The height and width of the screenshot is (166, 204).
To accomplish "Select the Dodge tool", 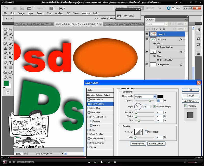I will tap(10, 57).
